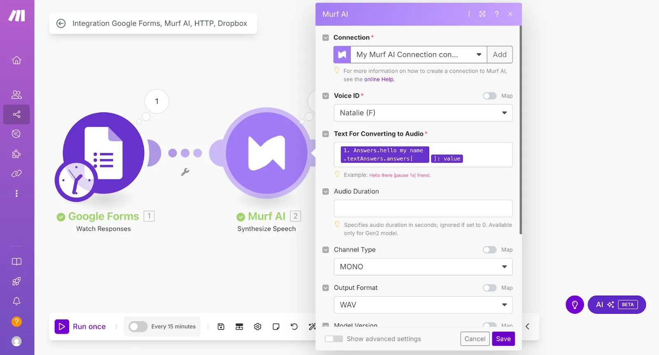Open the More options dots in sidebar
Viewport: 659px width, 355px height.
click(x=16, y=194)
